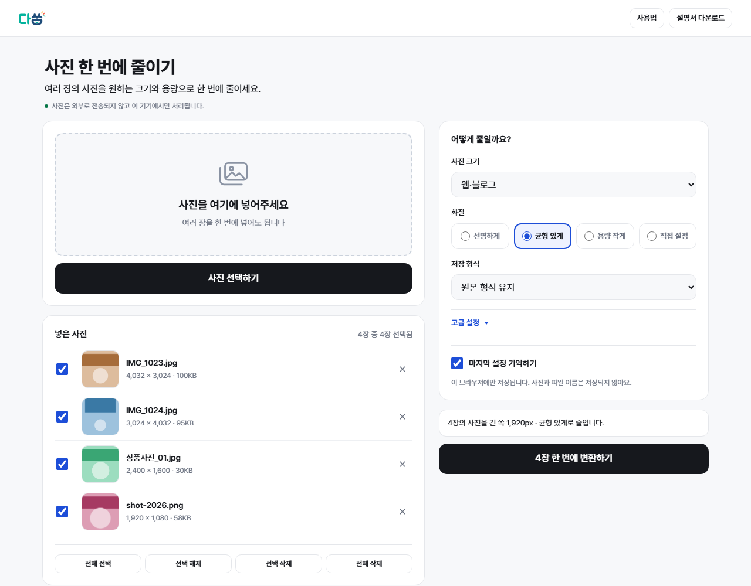Viewport: 751px width, 586px height.
Task: Start conversion with 4장 한 번에 변환하기
Action: pyautogui.click(x=574, y=459)
